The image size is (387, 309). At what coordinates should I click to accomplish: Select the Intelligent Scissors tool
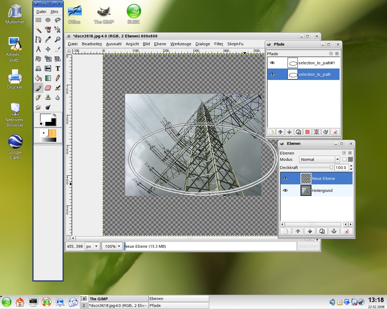(57, 30)
